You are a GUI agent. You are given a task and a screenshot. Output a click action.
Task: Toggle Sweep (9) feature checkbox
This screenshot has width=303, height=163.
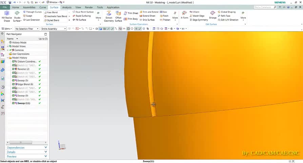click(14, 96)
